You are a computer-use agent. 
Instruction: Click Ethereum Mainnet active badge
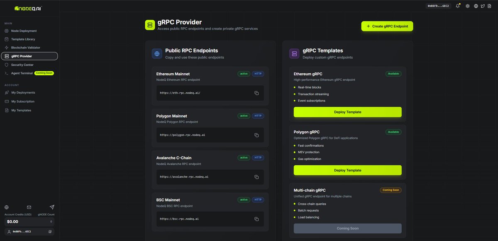[x=244, y=74]
